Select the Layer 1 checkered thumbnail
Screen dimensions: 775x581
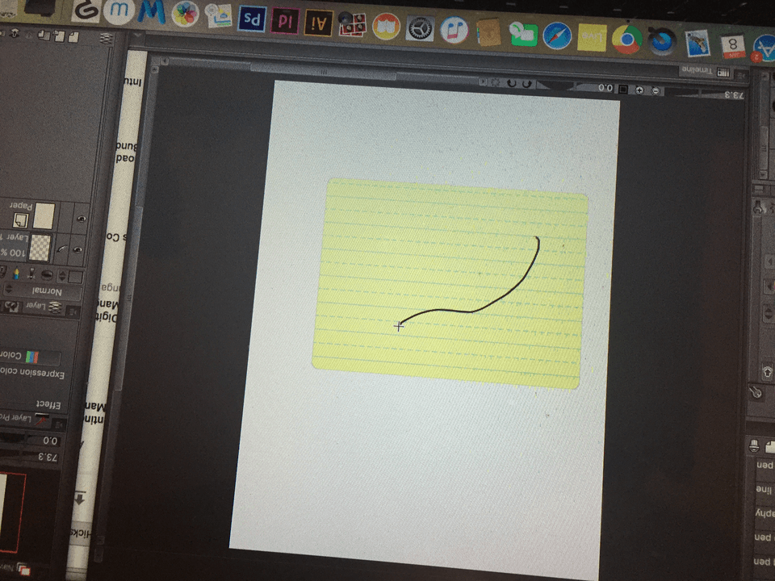tap(40, 245)
